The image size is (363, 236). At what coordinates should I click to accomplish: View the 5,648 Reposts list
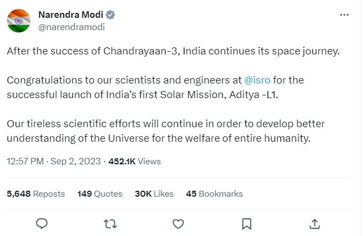click(36, 193)
